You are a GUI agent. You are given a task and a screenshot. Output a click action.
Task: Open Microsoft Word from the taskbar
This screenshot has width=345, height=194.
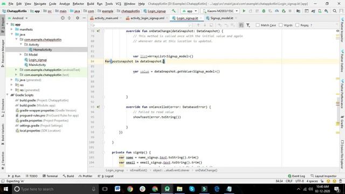point(118,189)
